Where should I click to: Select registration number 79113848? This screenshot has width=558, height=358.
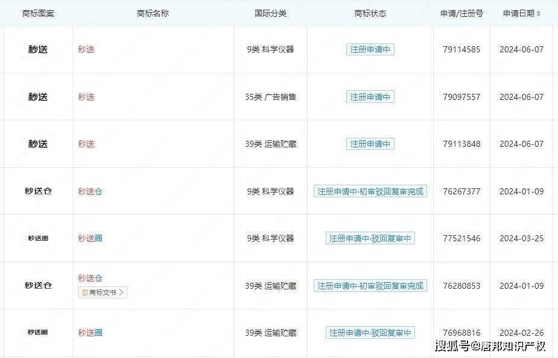[x=461, y=144]
